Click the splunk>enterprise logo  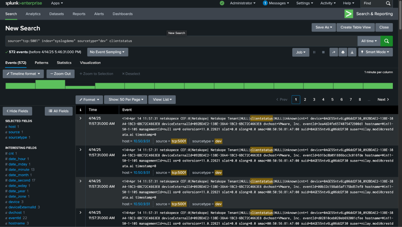click(24, 3)
